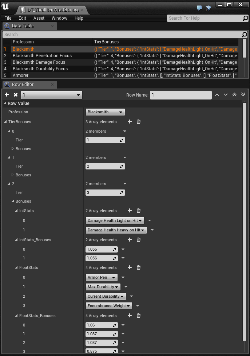250x356 pixels.
Task: Open the Asset menu
Action: pos(39,18)
